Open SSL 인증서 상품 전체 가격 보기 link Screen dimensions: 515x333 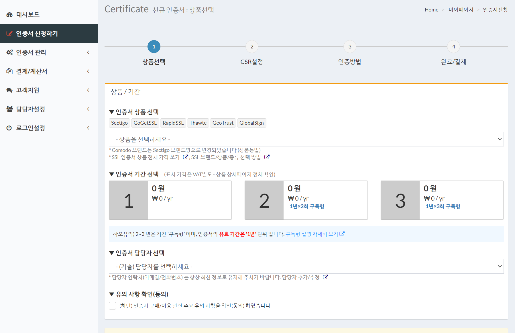tap(146, 157)
